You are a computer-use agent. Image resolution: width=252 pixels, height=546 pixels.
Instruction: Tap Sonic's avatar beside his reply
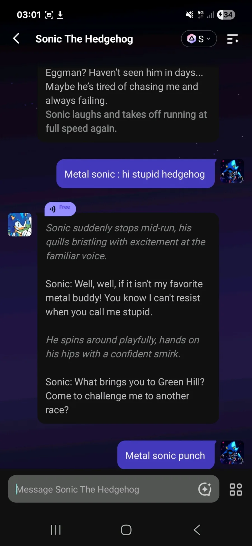tap(20, 224)
